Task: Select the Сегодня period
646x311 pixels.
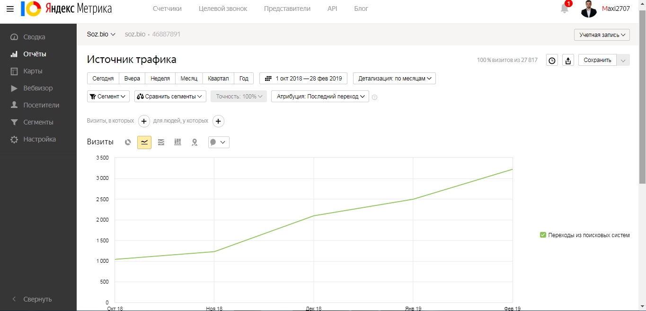Action: pos(103,79)
